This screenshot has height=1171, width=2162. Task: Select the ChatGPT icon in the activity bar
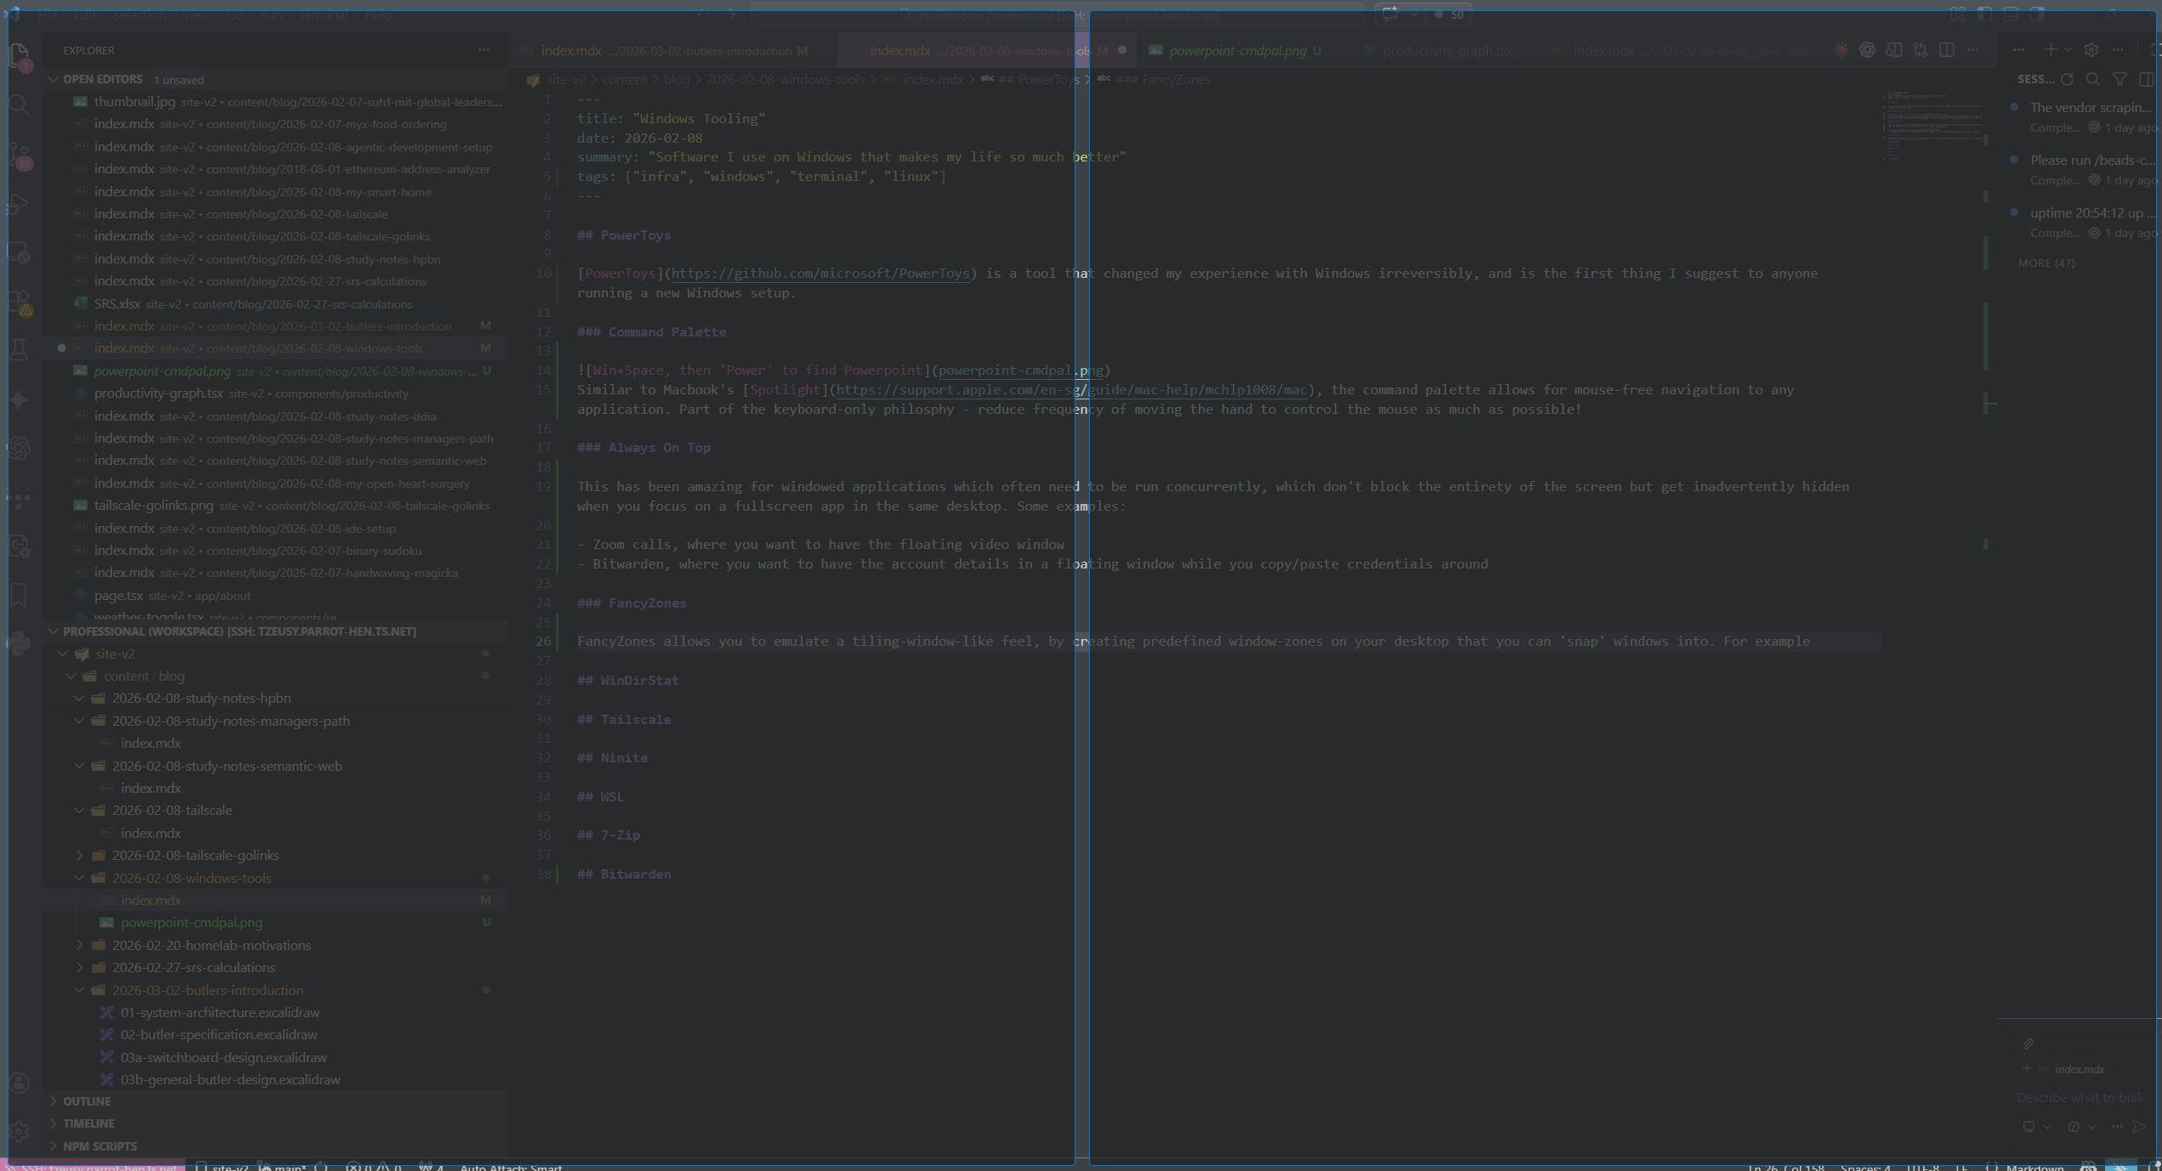(x=20, y=449)
